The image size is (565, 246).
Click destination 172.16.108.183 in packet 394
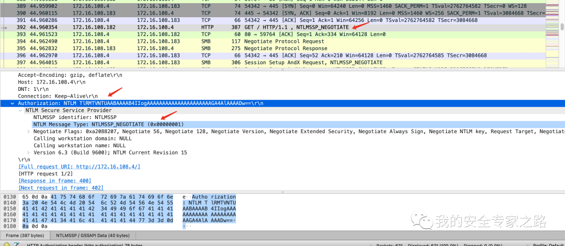tap(158, 41)
